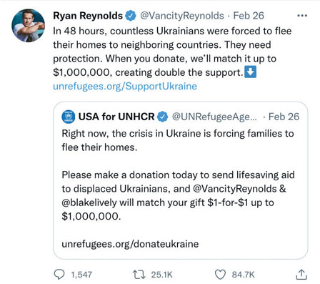Viewport: 320px width, 284px height.
Task: Click the 84.7K likes count
Action: [x=244, y=275]
